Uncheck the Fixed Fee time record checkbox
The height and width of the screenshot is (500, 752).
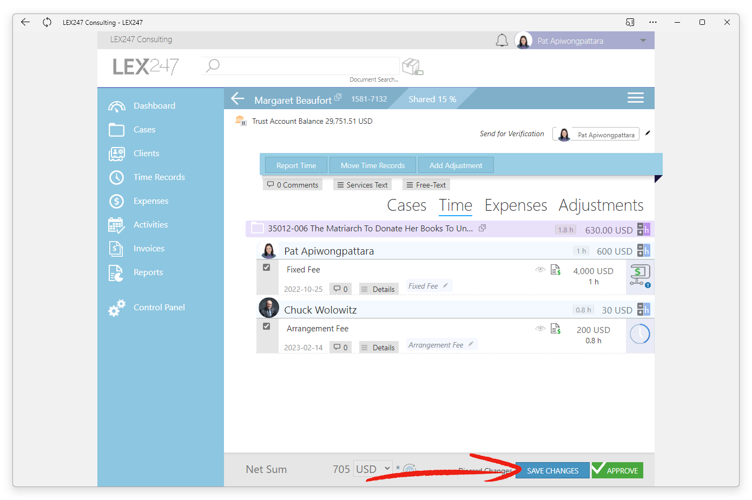coord(266,268)
